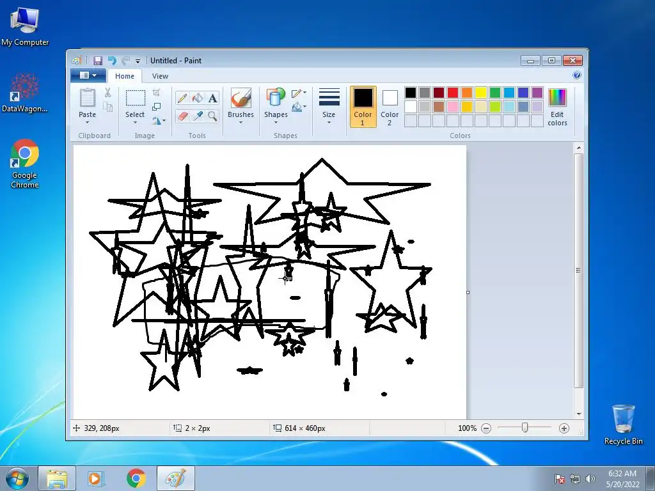
Task: Open Google Chrome from taskbar
Action: coord(136,478)
